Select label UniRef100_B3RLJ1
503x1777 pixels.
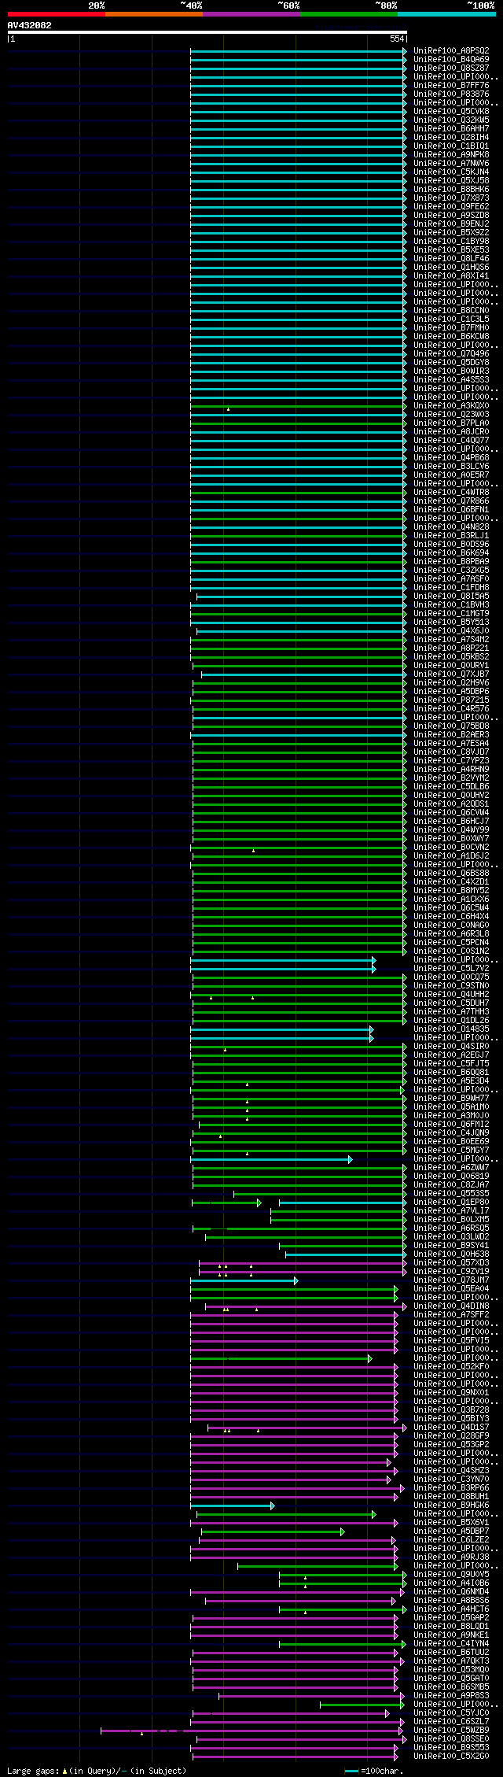point(451,535)
